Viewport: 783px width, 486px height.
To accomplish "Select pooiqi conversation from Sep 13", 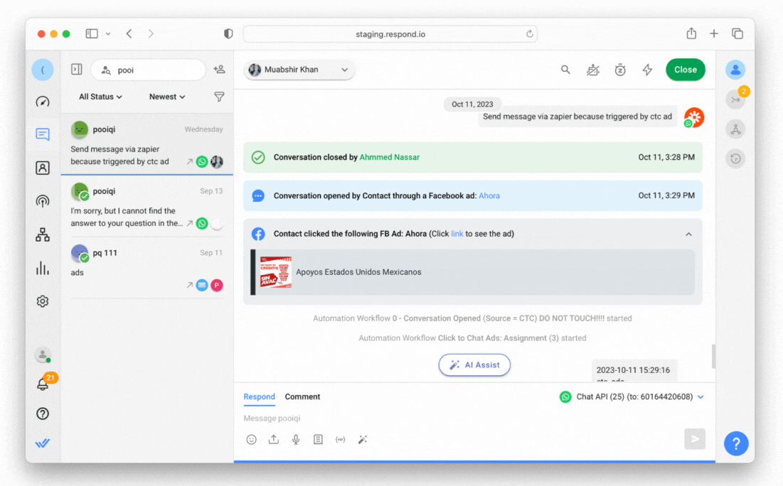I will coord(147,207).
